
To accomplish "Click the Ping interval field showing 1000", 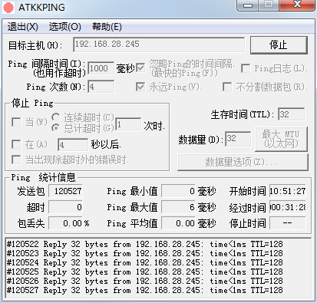I will pos(101,68).
